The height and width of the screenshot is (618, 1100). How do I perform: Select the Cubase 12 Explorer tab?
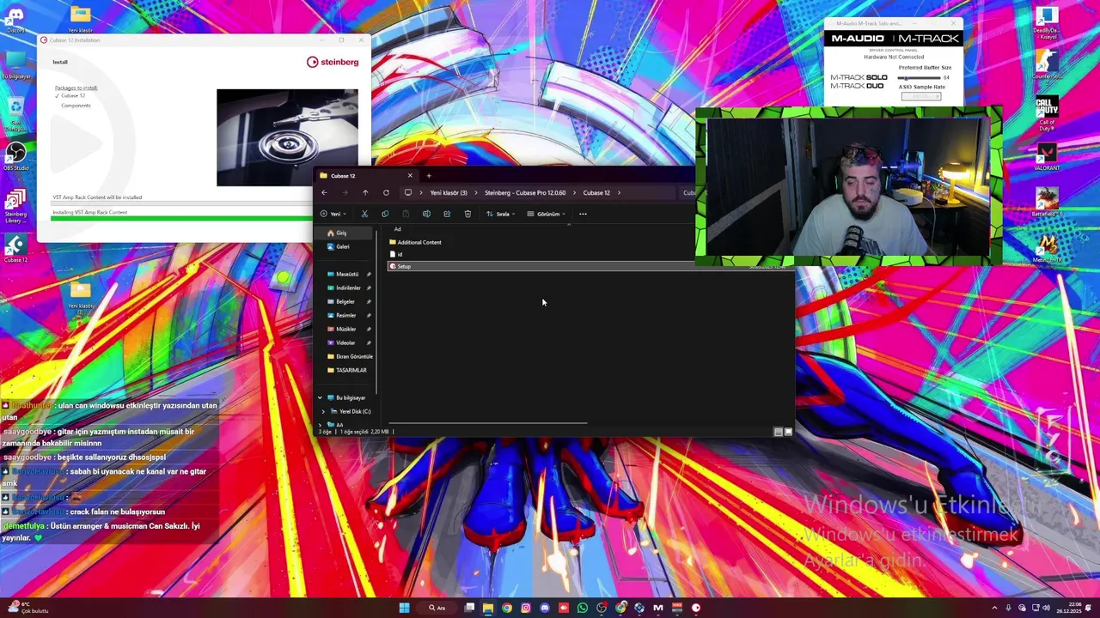366,176
